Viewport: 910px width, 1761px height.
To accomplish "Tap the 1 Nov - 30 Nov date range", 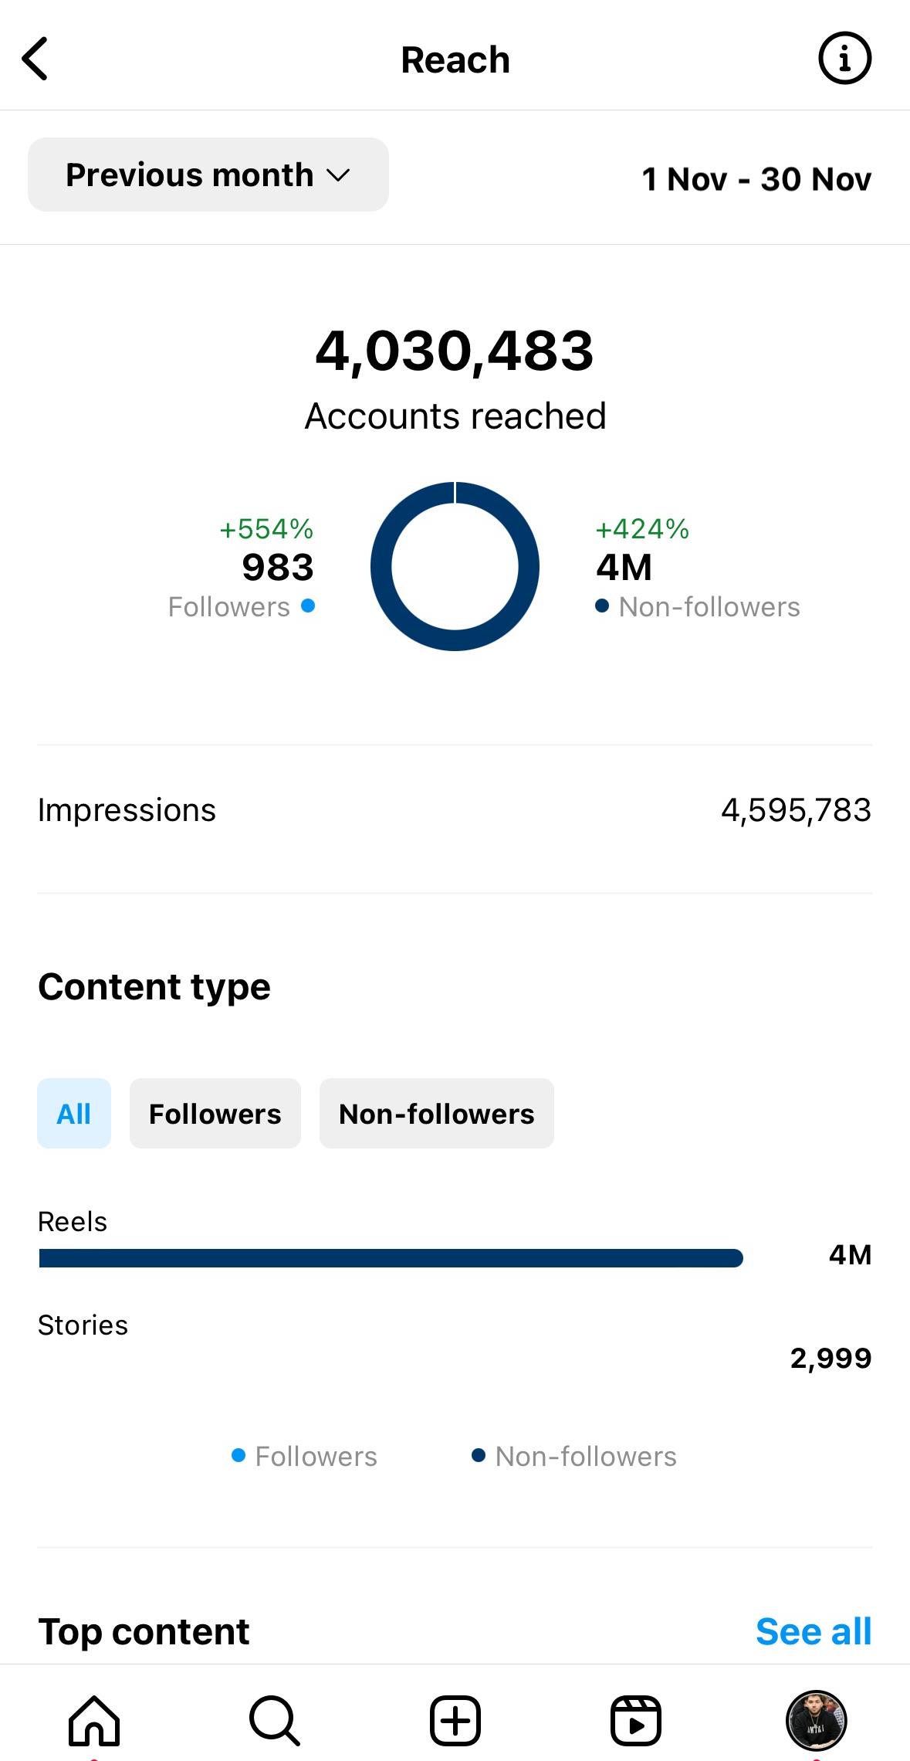I will [756, 179].
